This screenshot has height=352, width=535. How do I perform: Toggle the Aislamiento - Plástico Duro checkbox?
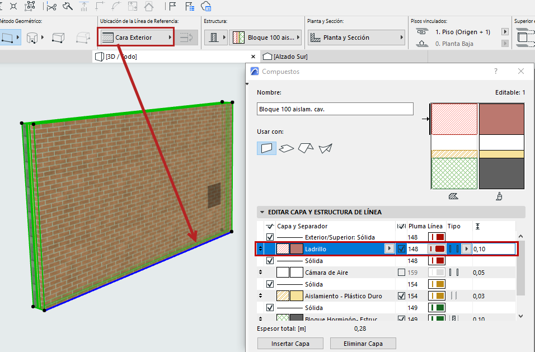click(402, 295)
